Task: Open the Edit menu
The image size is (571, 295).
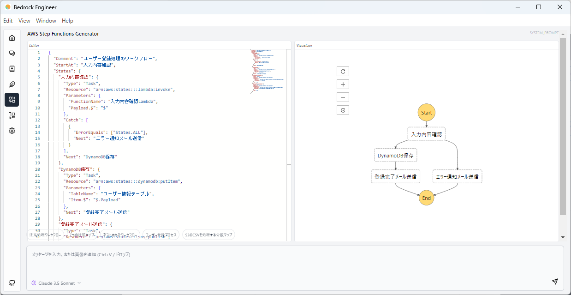Action: pyautogui.click(x=8, y=21)
